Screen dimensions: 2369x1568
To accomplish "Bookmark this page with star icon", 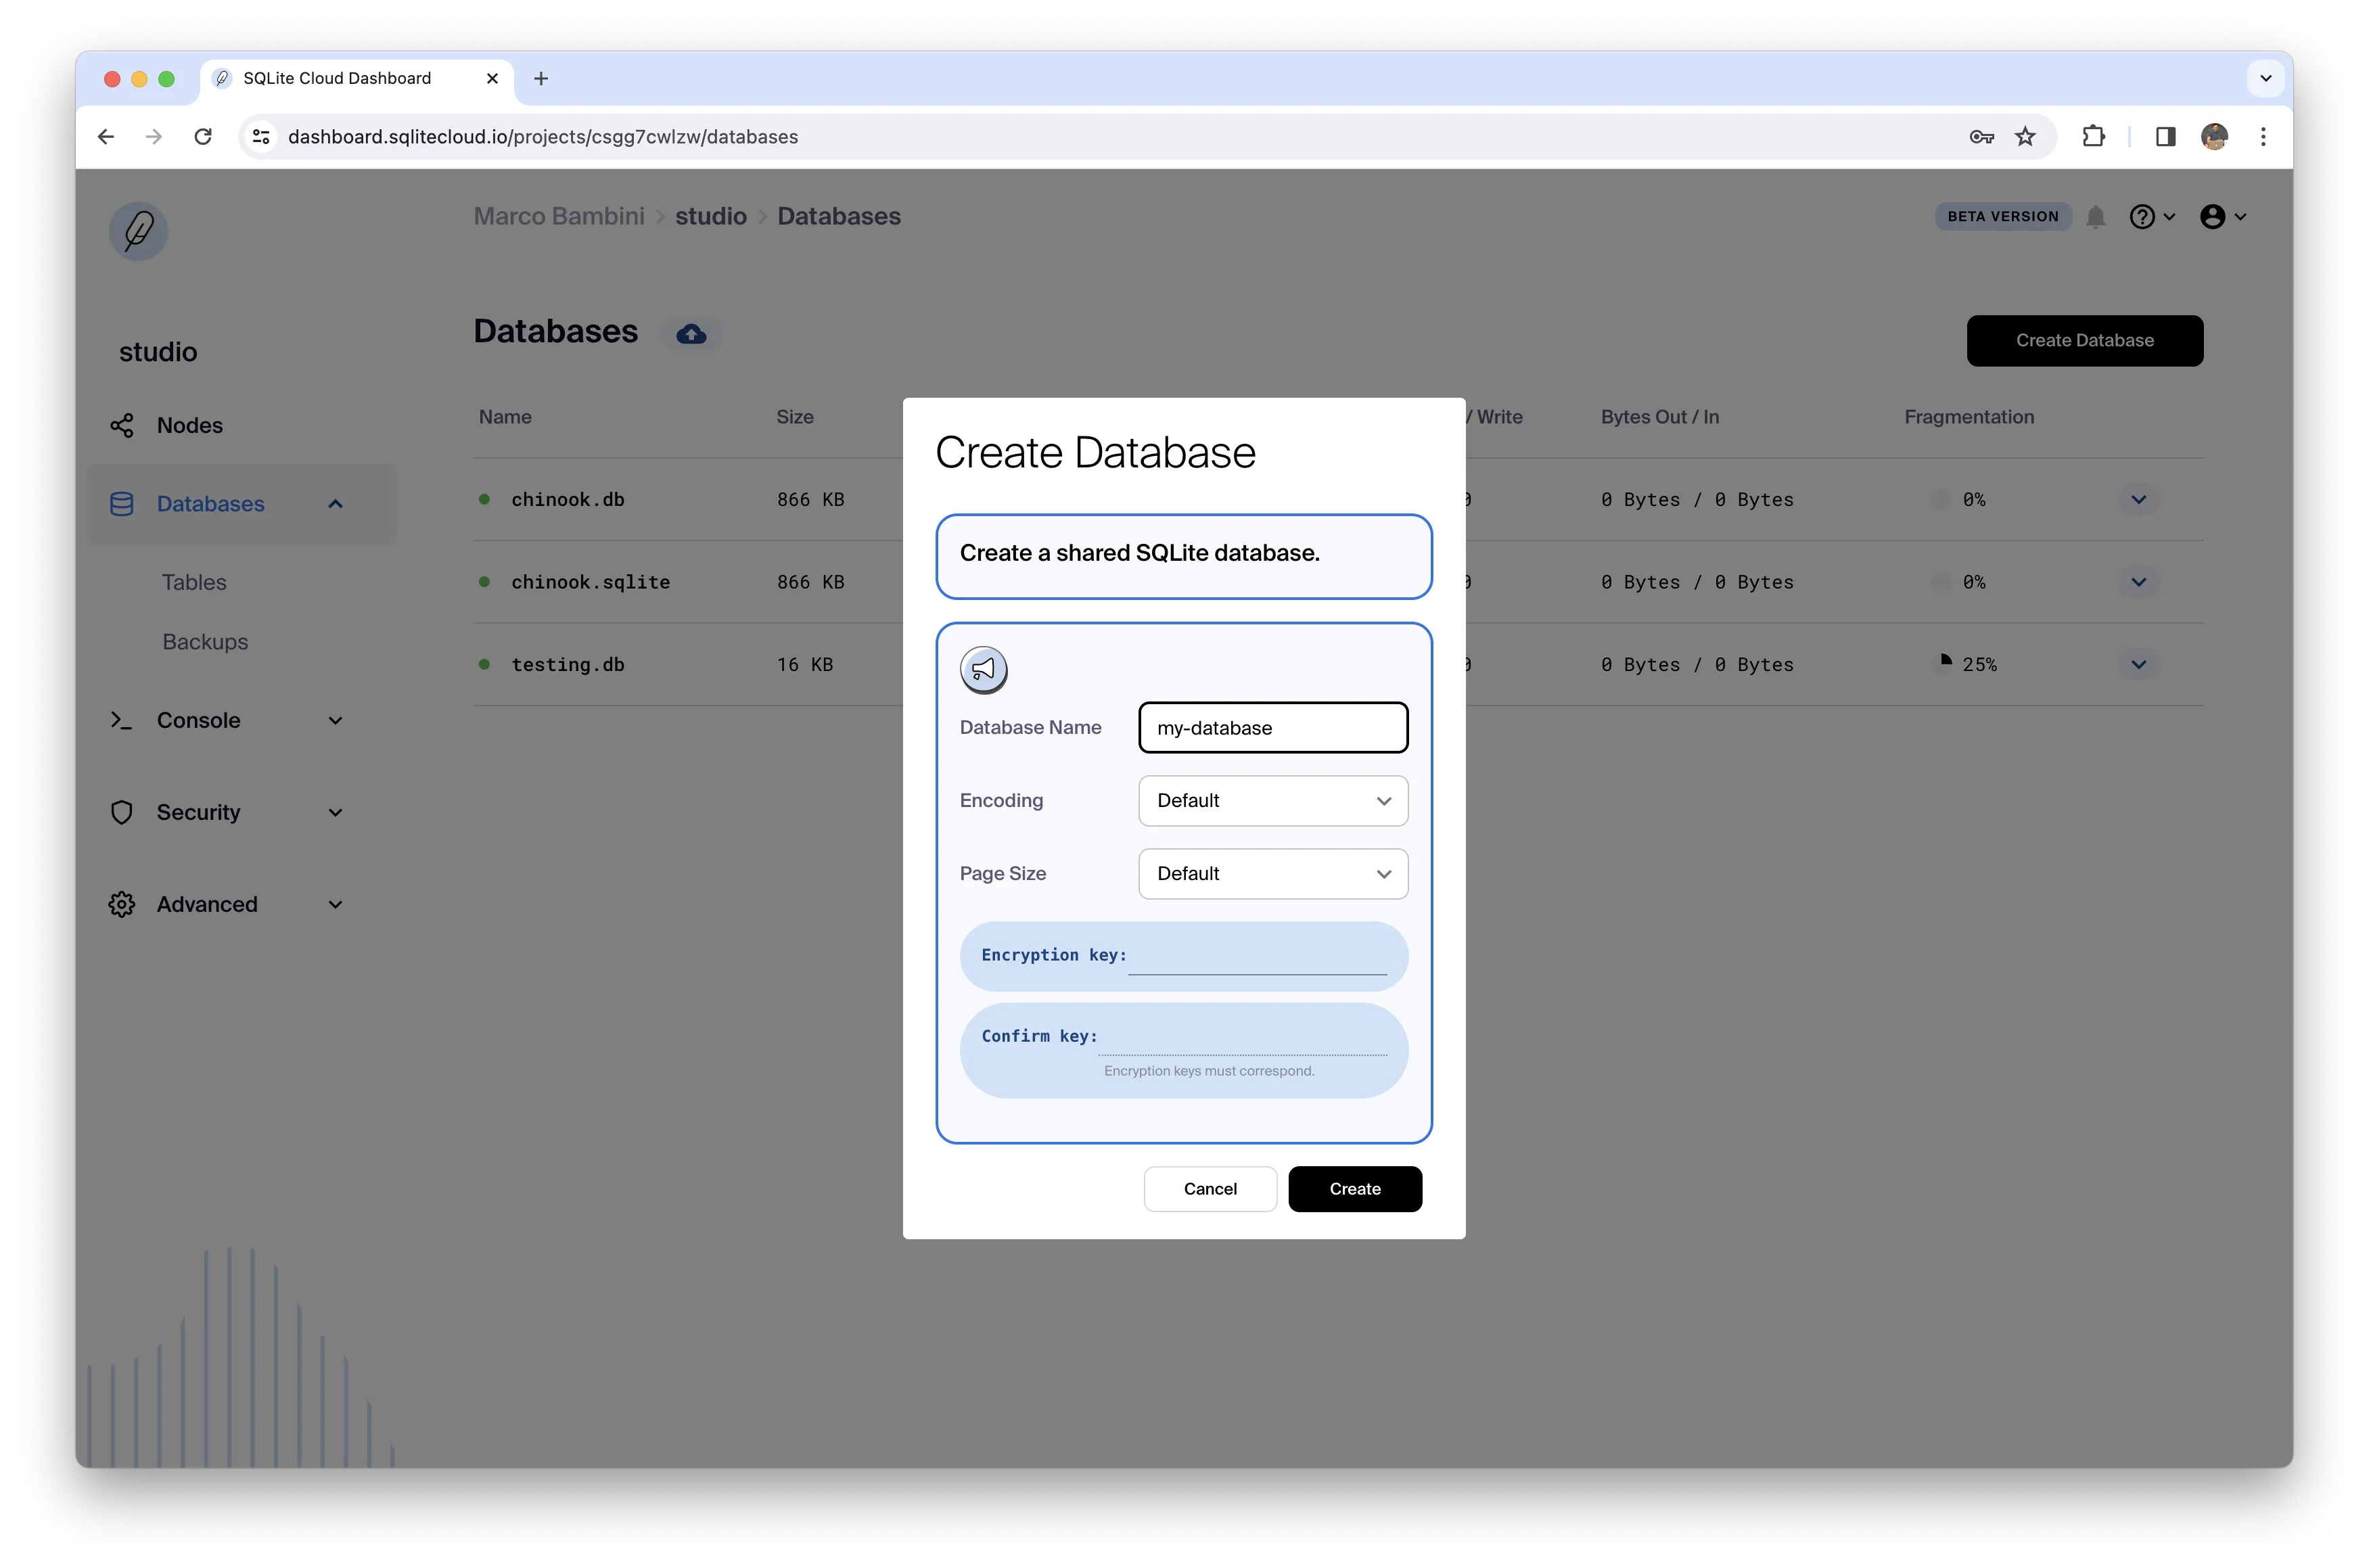I will coord(2025,137).
